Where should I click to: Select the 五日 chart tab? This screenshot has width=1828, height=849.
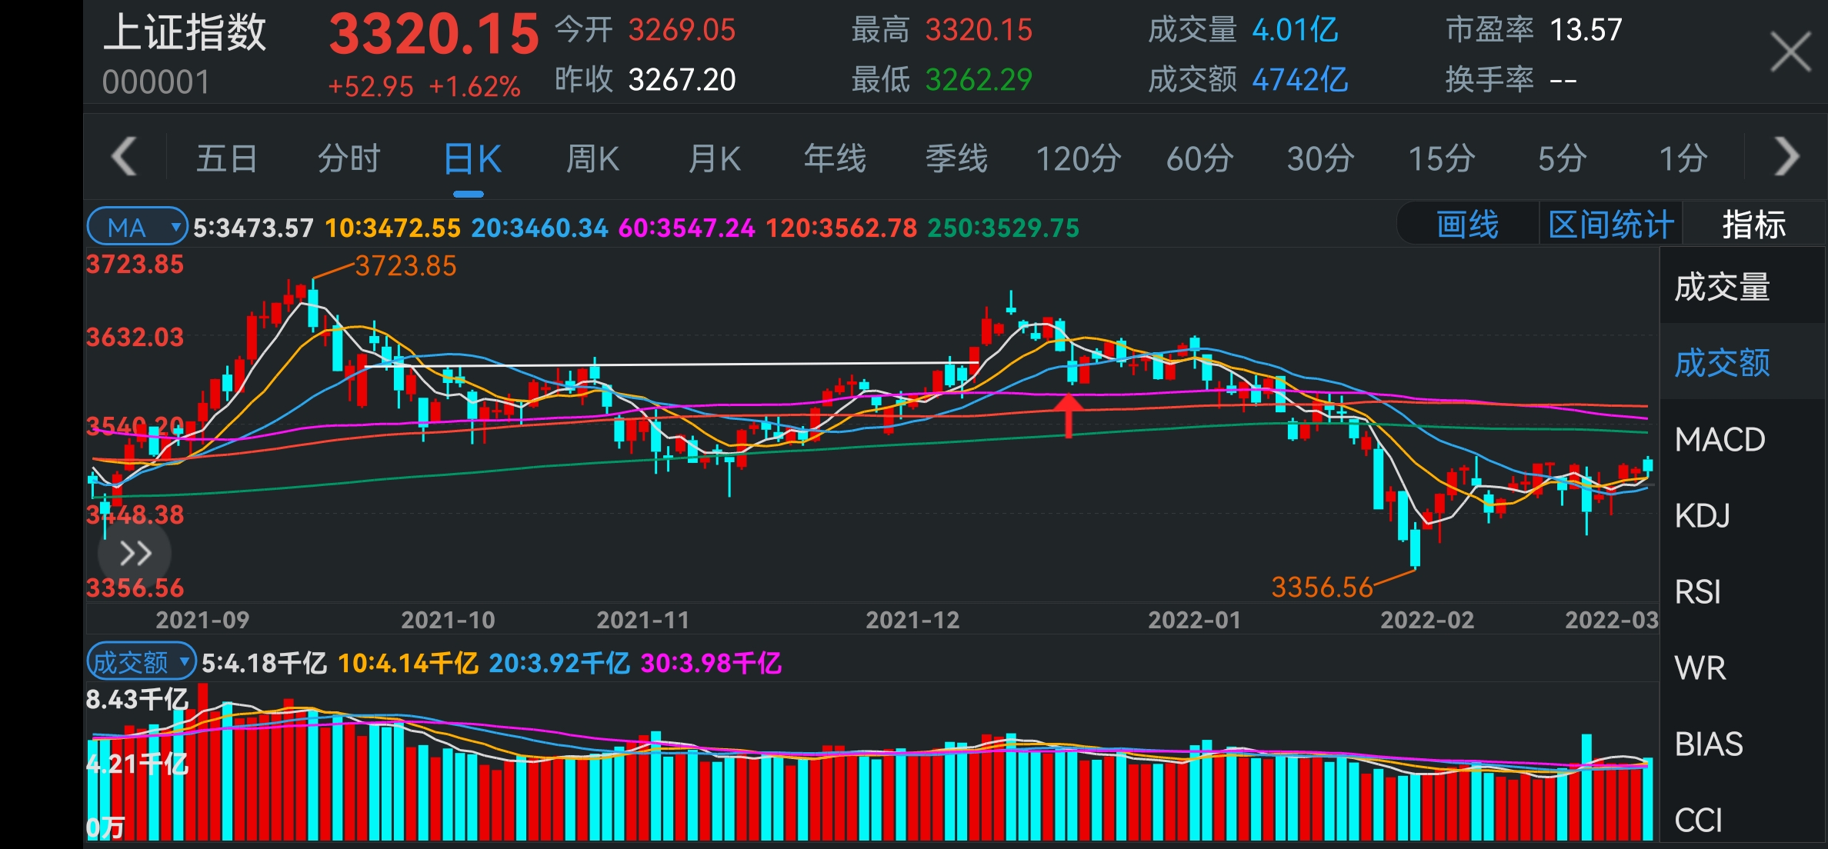coord(227,159)
